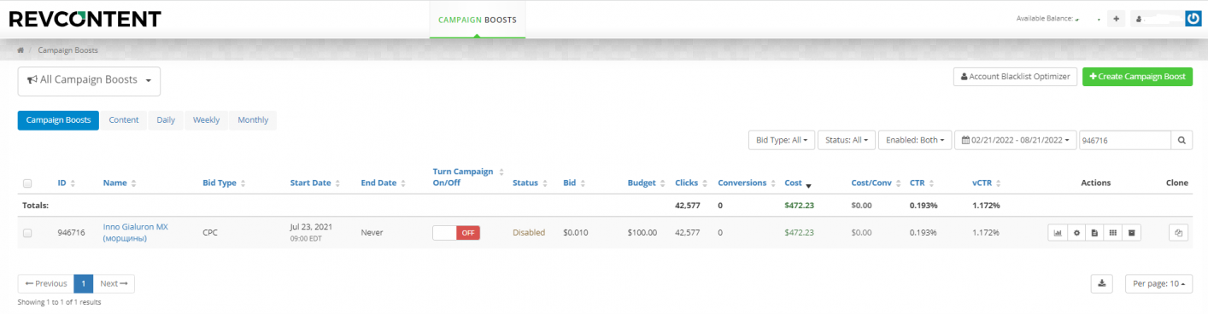Screen dimensions: 1208x314
Task: Open Campaign Boosts top navigation tab
Action: coord(477,19)
